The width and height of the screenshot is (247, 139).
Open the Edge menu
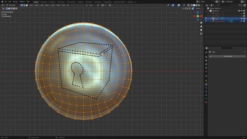coord(58,5)
